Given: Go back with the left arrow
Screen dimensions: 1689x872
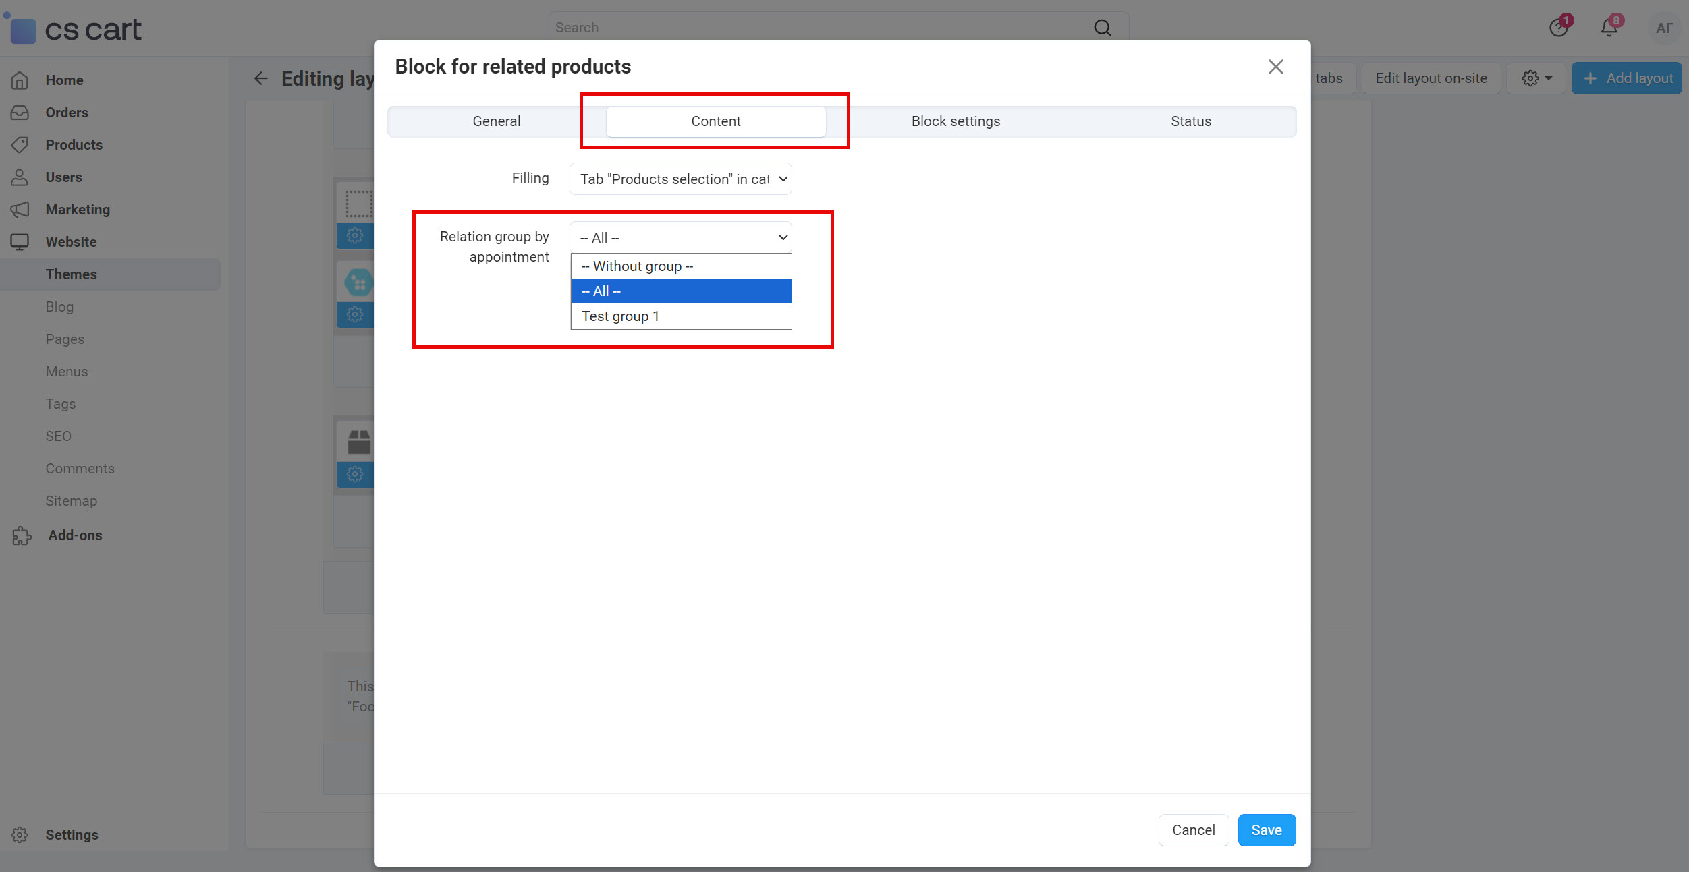Looking at the screenshot, I should pos(261,79).
